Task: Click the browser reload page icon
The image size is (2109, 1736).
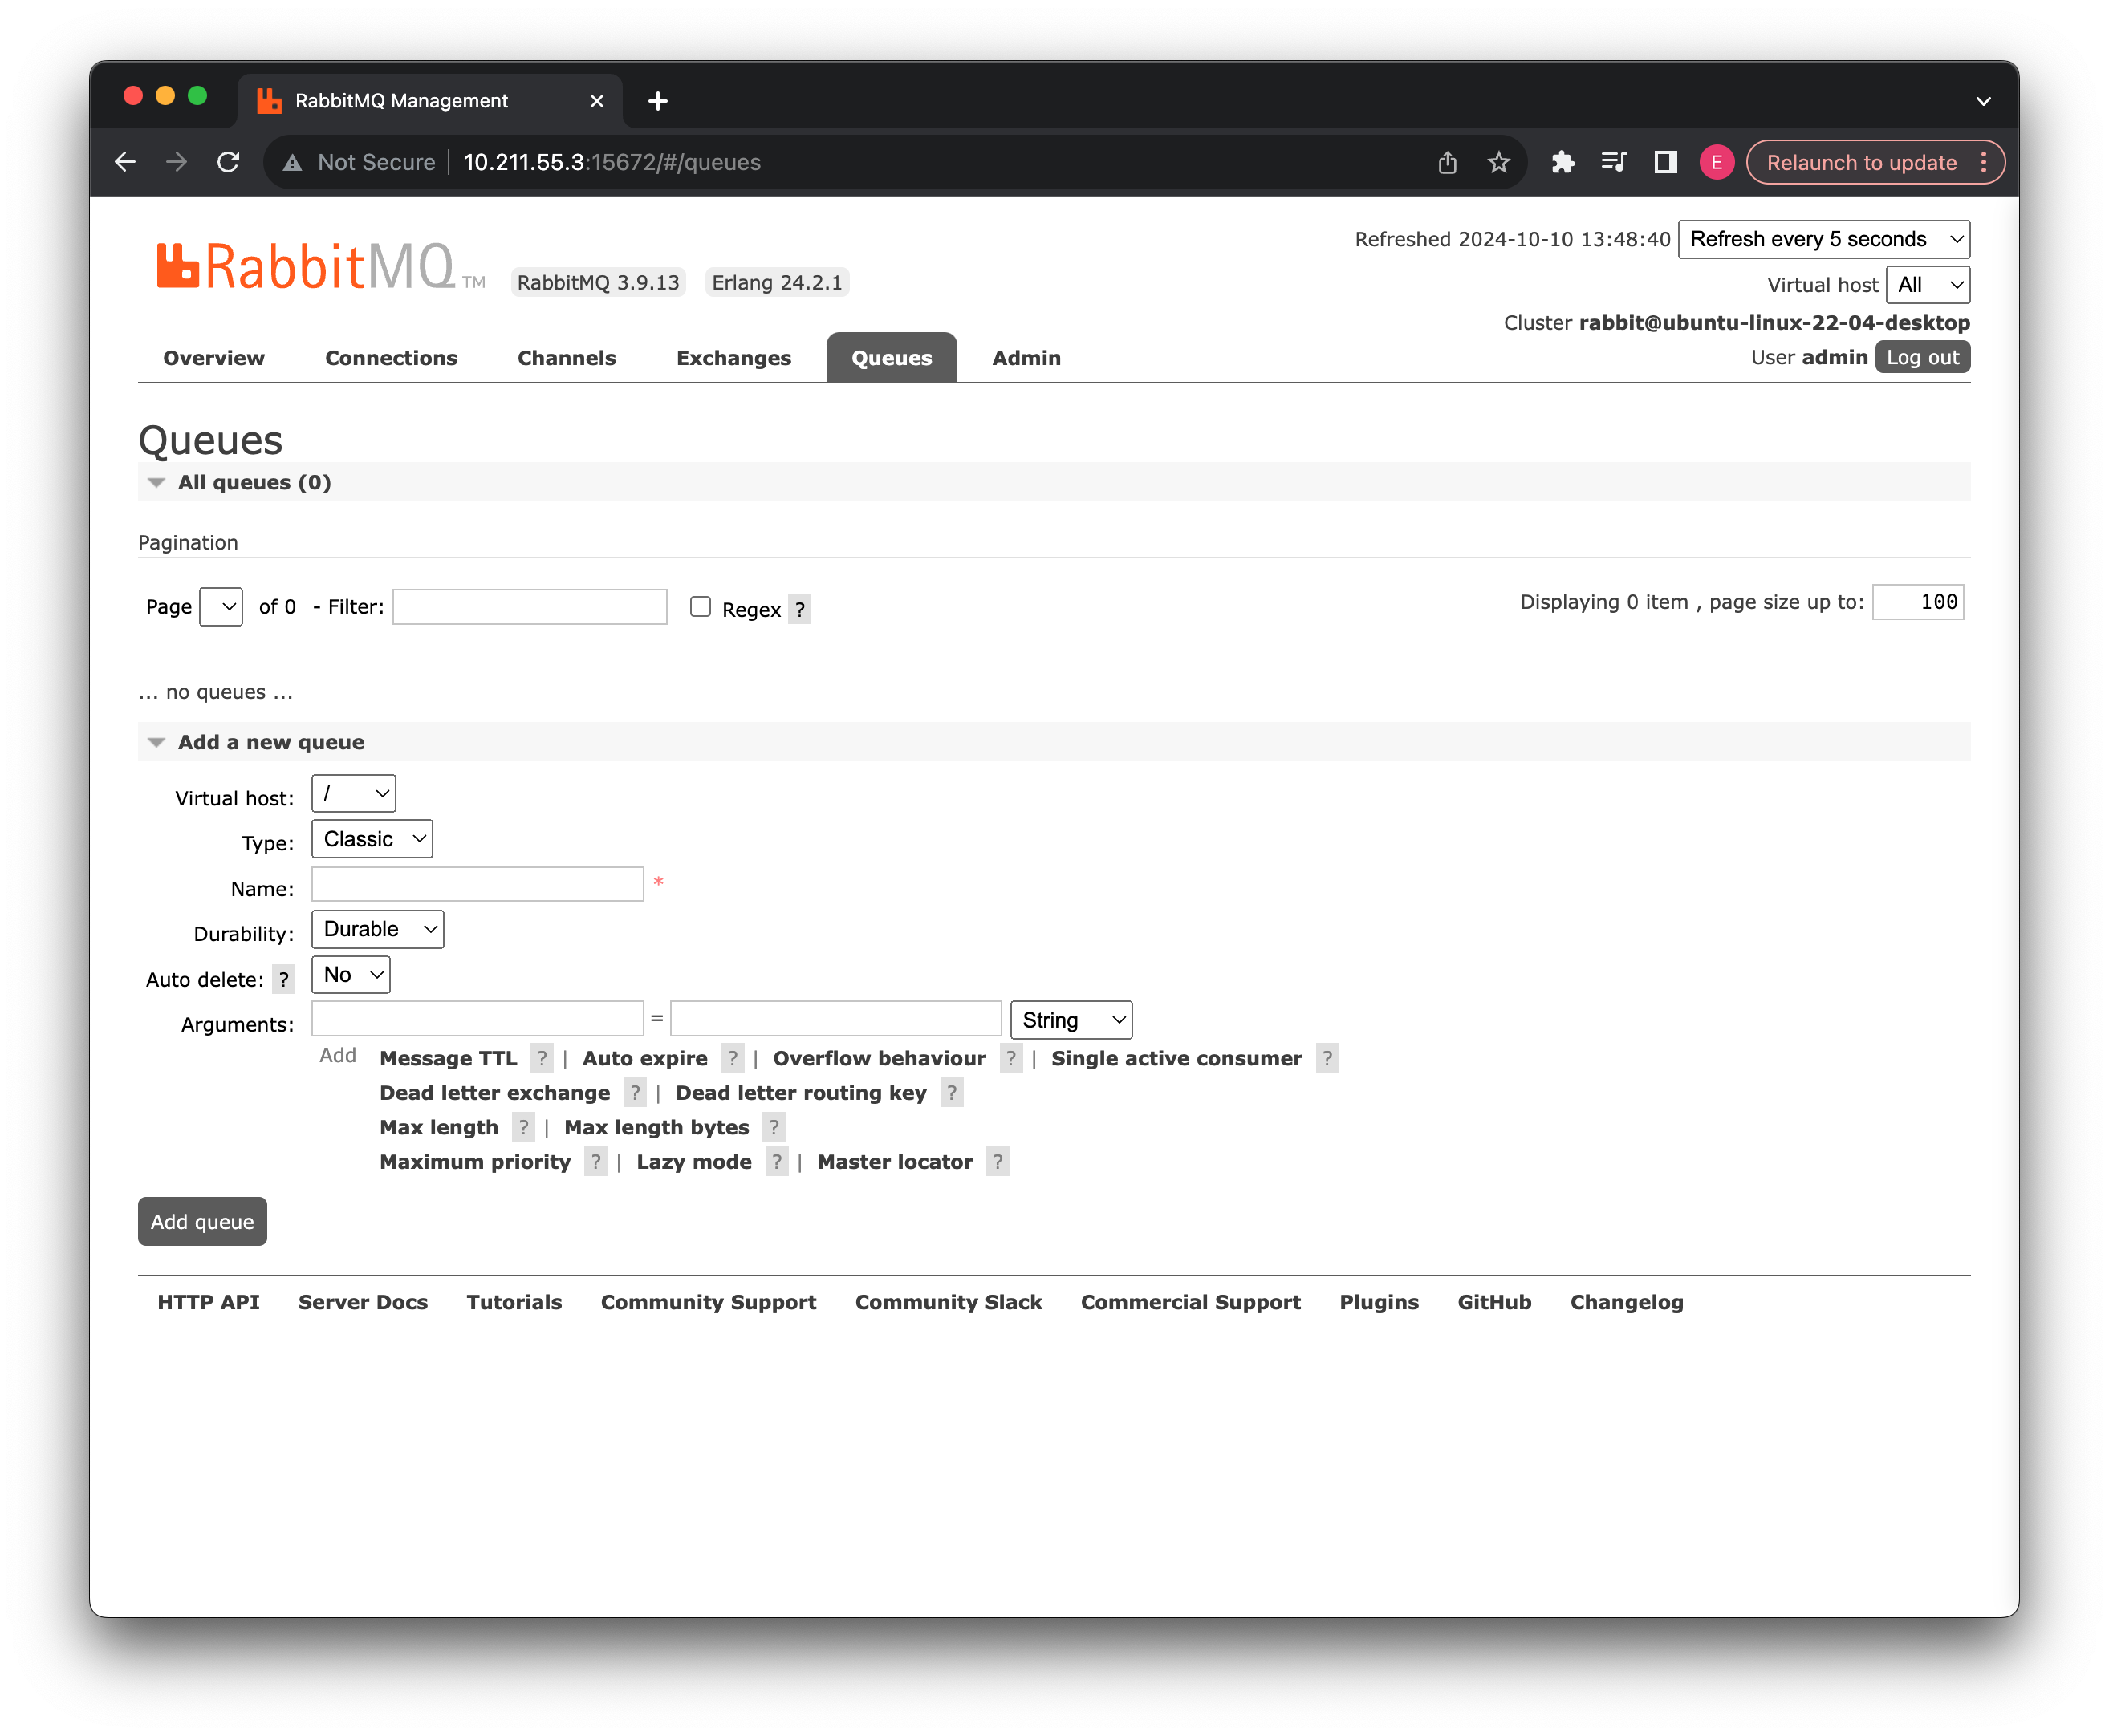Action: coord(228,162)
